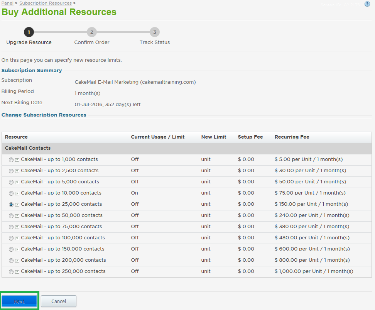375x310 pixels.
Task: Click the info icon beside 1,000 contacts
Action: tap(17, 160)
